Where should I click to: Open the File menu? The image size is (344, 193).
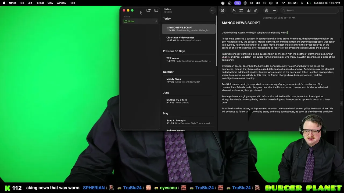pyautogui.click(x=22, y=3)
